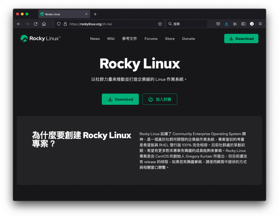The height and width of the screenshot is (218, 279).
Task: Open the Downloads panel in Firefox
Action: (x=226, y=24)
